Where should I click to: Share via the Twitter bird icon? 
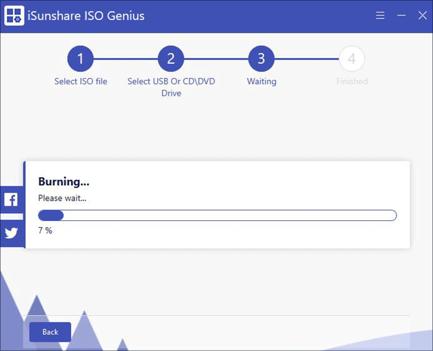pos(11,233)
